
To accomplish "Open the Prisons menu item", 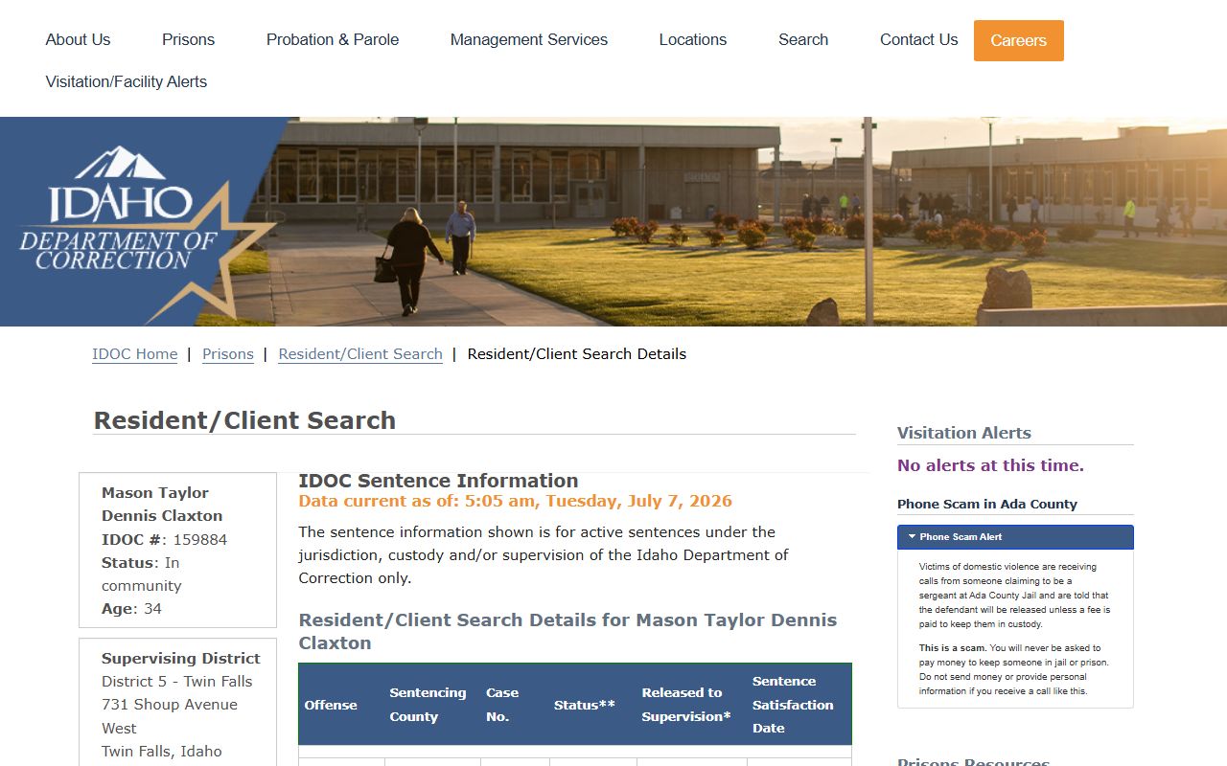I will coord(188,40).
